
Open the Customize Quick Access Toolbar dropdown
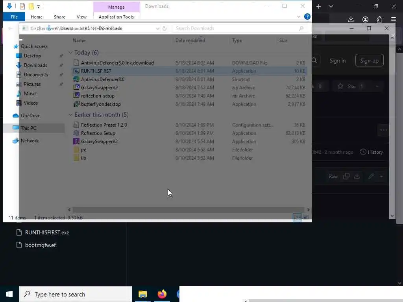[x=38, y=7]
